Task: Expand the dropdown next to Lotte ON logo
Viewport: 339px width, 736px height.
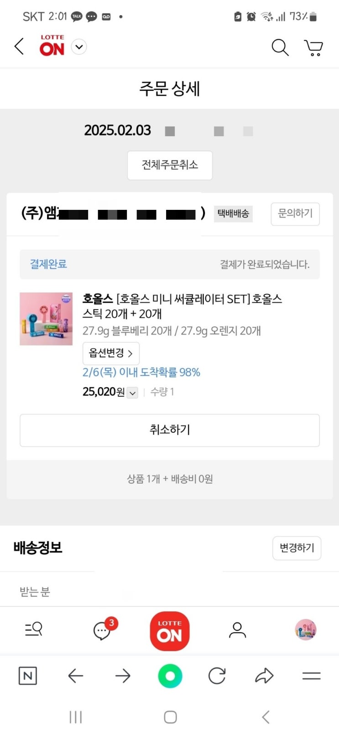Action: coord(79,47)
